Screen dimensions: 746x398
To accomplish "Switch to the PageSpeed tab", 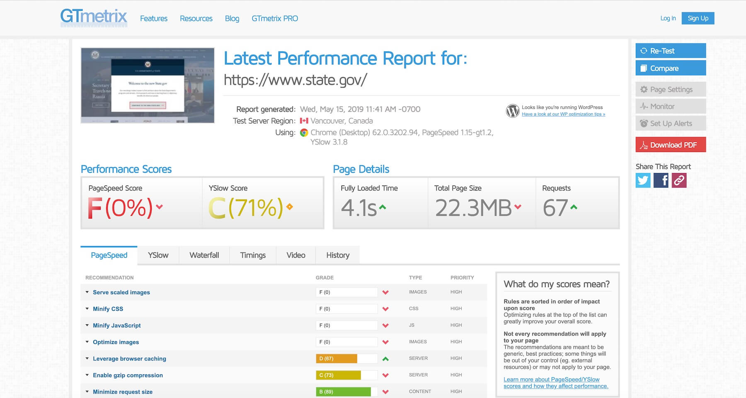I will (x=109, y=255).
